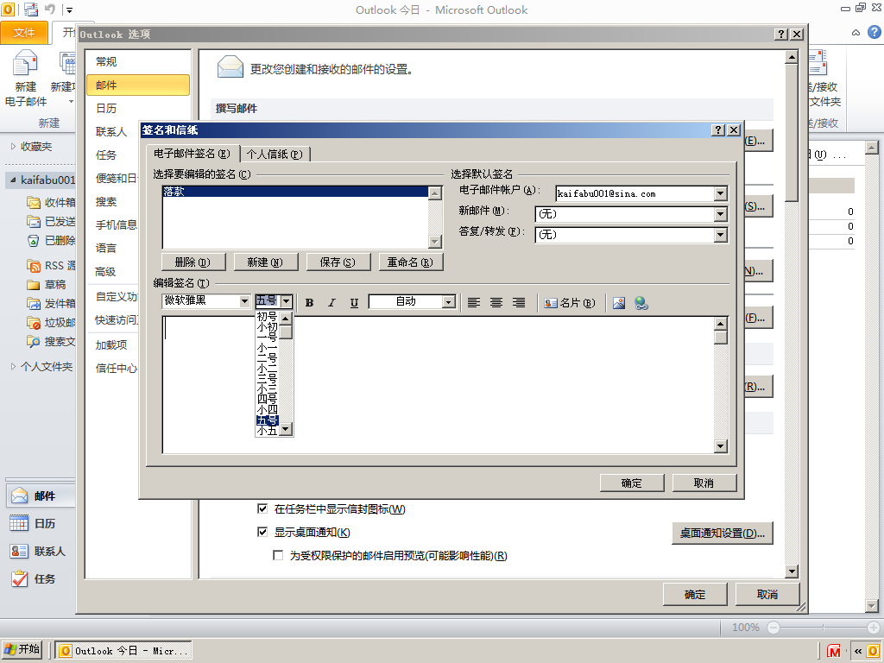This screenshot has width=884, height=663.
Task: Click zoom out minus button
Action: click(x=773, y=628)
